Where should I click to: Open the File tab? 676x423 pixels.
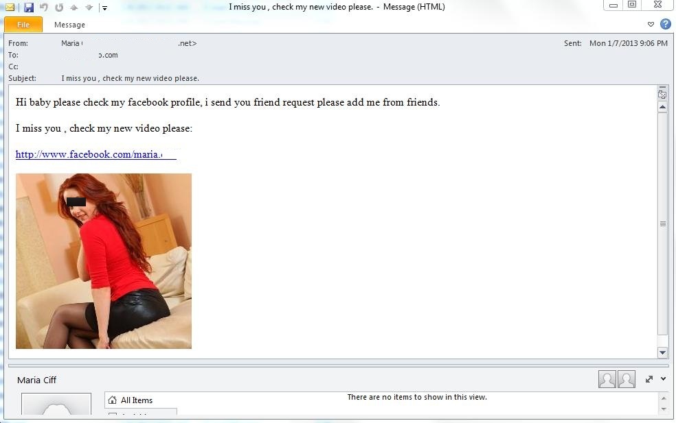click(x=23, y=25)
